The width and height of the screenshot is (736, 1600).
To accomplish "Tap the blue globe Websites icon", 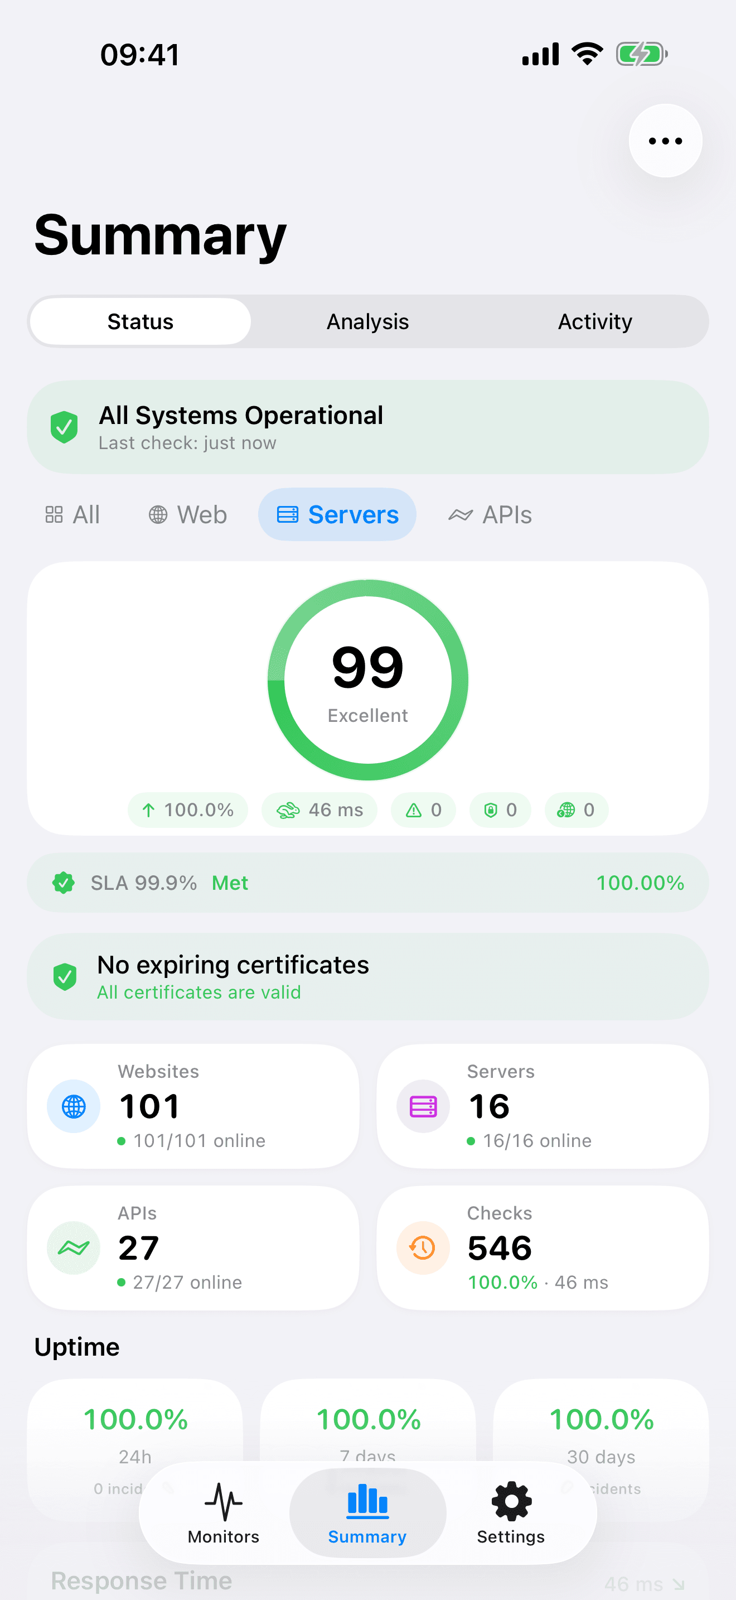I will pyautogui.click(x=74, y=1106).
